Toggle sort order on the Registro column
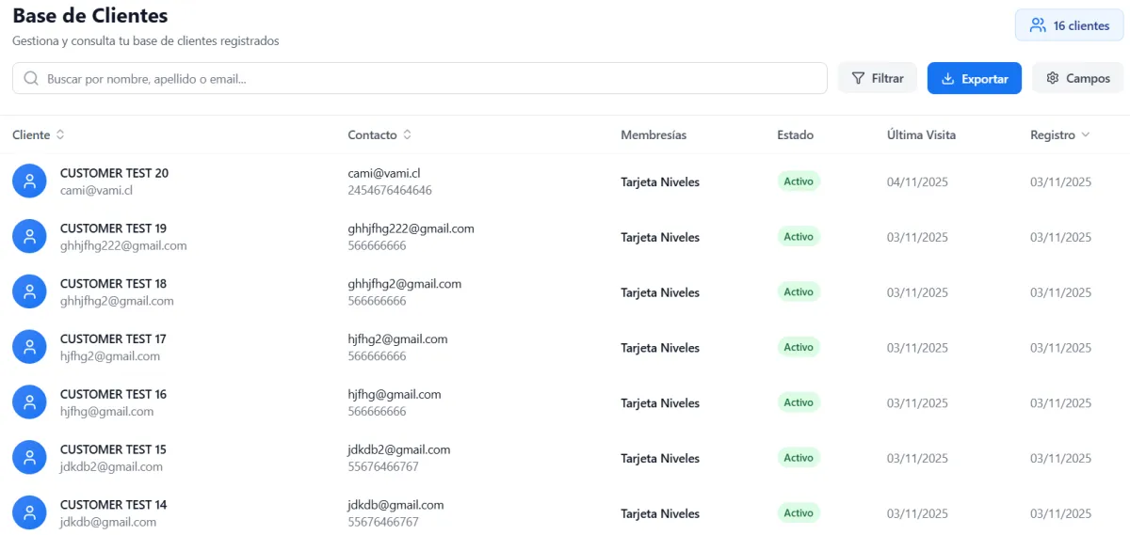 click(x=1059, y=135)
